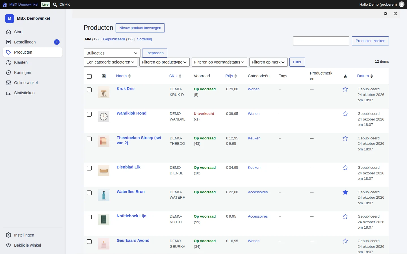407x254 pixels.
Task: Tick the Wandklok Rond checkbox
Action: 89,114
